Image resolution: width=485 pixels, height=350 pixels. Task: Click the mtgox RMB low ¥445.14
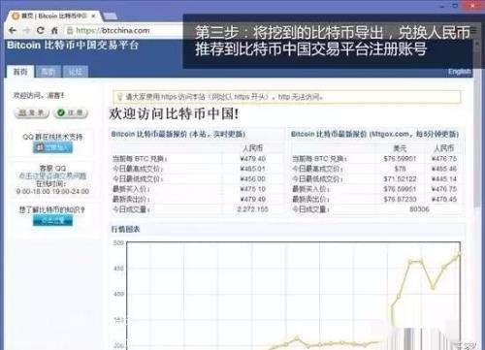click(x=444, y=178)
